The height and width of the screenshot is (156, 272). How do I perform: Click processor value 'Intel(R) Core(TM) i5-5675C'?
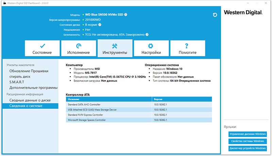[x=117, y=77]
